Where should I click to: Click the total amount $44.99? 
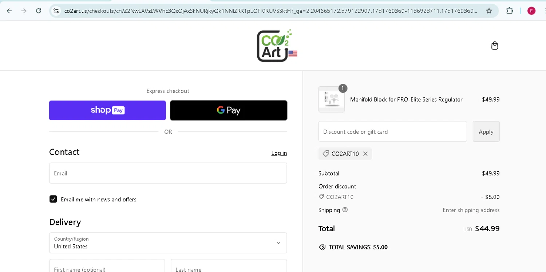pyautogui.click(x=487, y=229)
